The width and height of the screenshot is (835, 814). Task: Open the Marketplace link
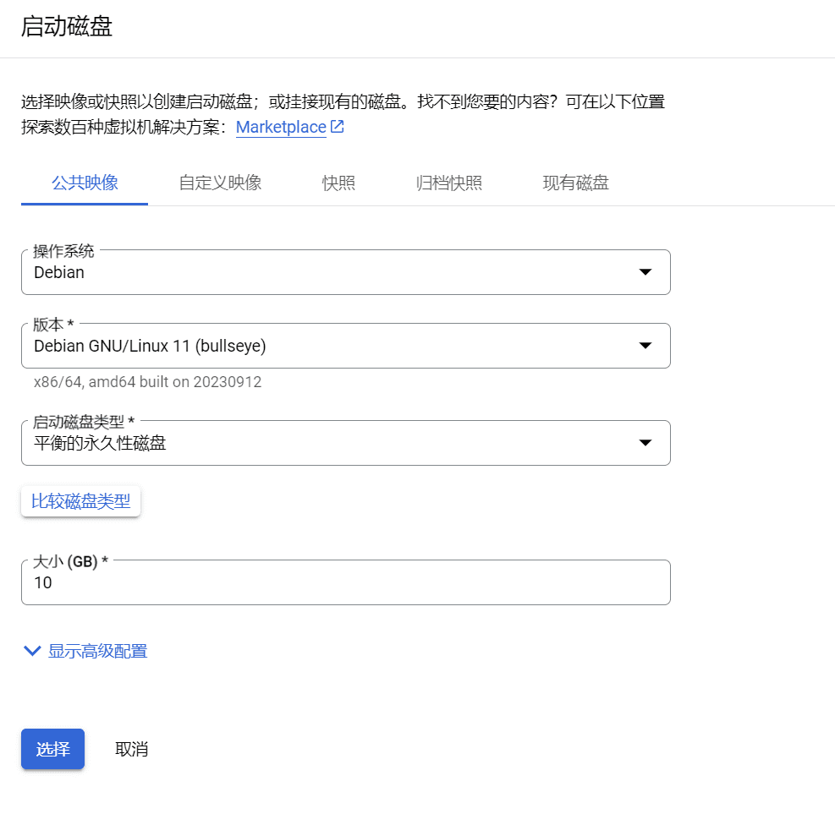(279, 127)
